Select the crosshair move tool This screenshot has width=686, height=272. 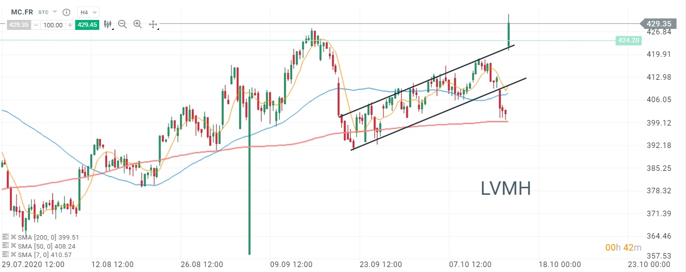[153, 24]
